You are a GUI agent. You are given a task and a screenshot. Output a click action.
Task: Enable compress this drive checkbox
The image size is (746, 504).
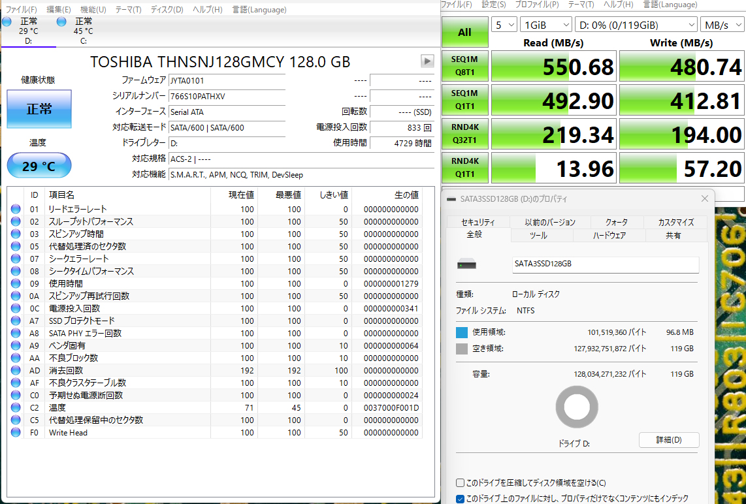click(461, 483)
